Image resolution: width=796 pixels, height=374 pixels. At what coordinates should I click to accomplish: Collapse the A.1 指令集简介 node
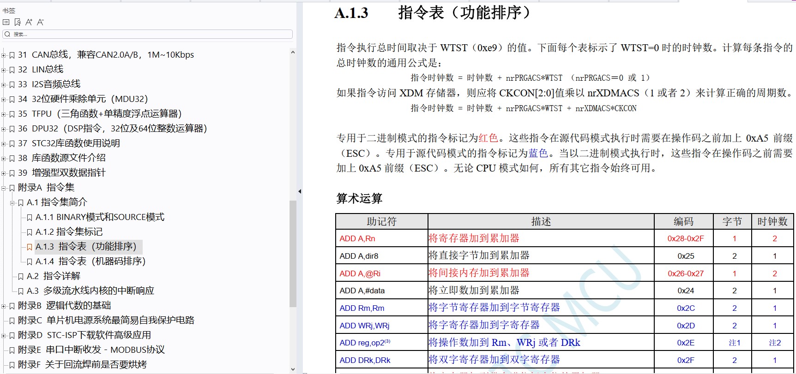12,203
